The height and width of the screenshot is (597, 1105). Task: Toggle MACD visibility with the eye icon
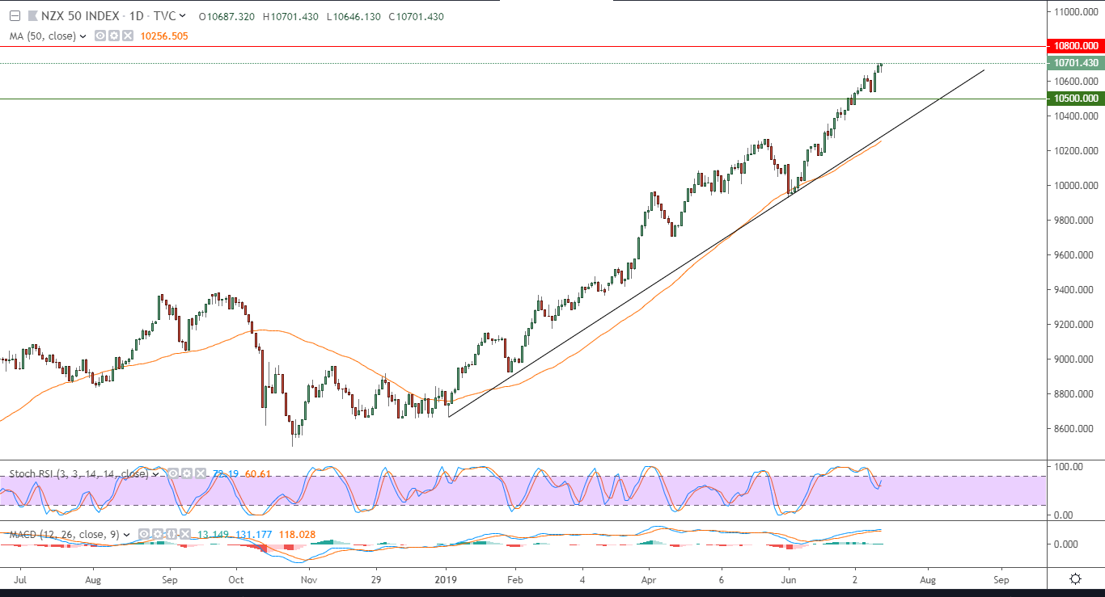coord(144,534)
